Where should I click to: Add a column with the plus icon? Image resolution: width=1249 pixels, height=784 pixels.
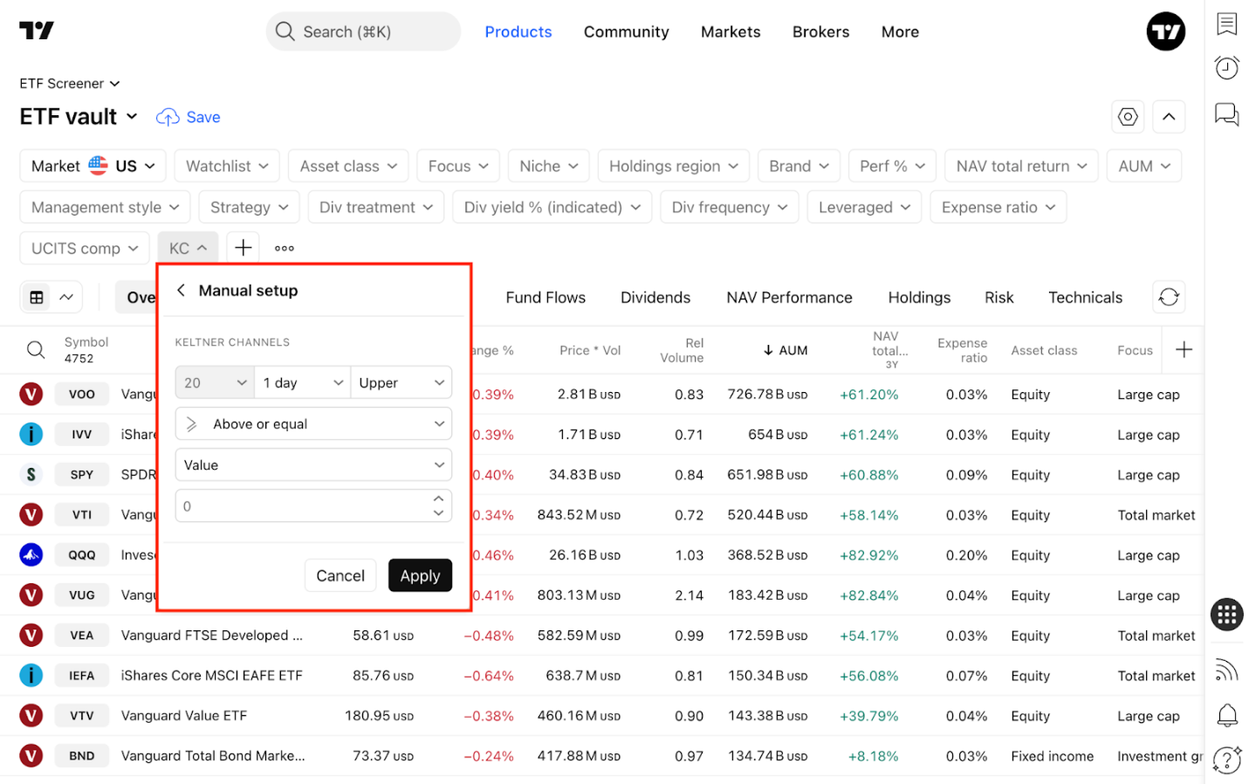1184,350
